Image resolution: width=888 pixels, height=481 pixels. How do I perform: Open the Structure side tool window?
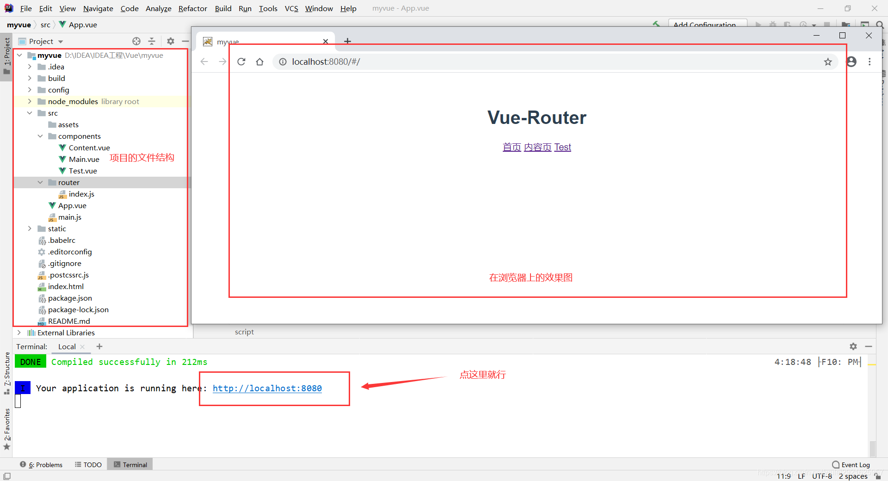point(7,373)
